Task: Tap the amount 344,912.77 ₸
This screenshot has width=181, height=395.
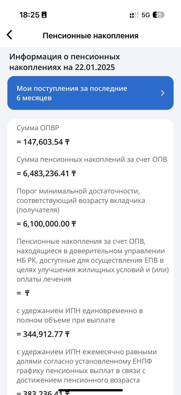Action: 43,334
